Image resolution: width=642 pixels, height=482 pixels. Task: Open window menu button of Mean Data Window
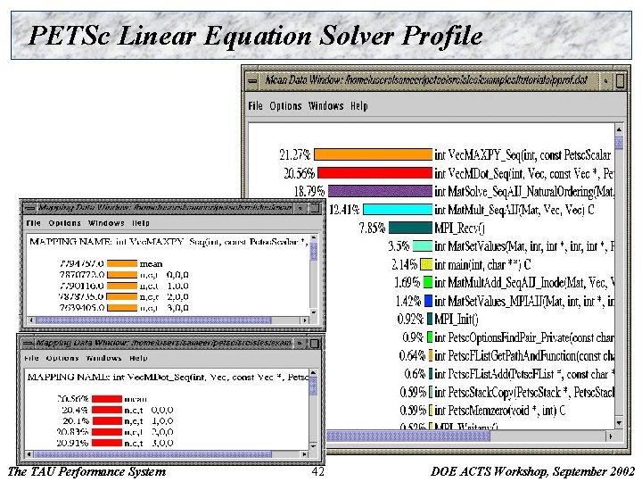(x=252, y=80)
